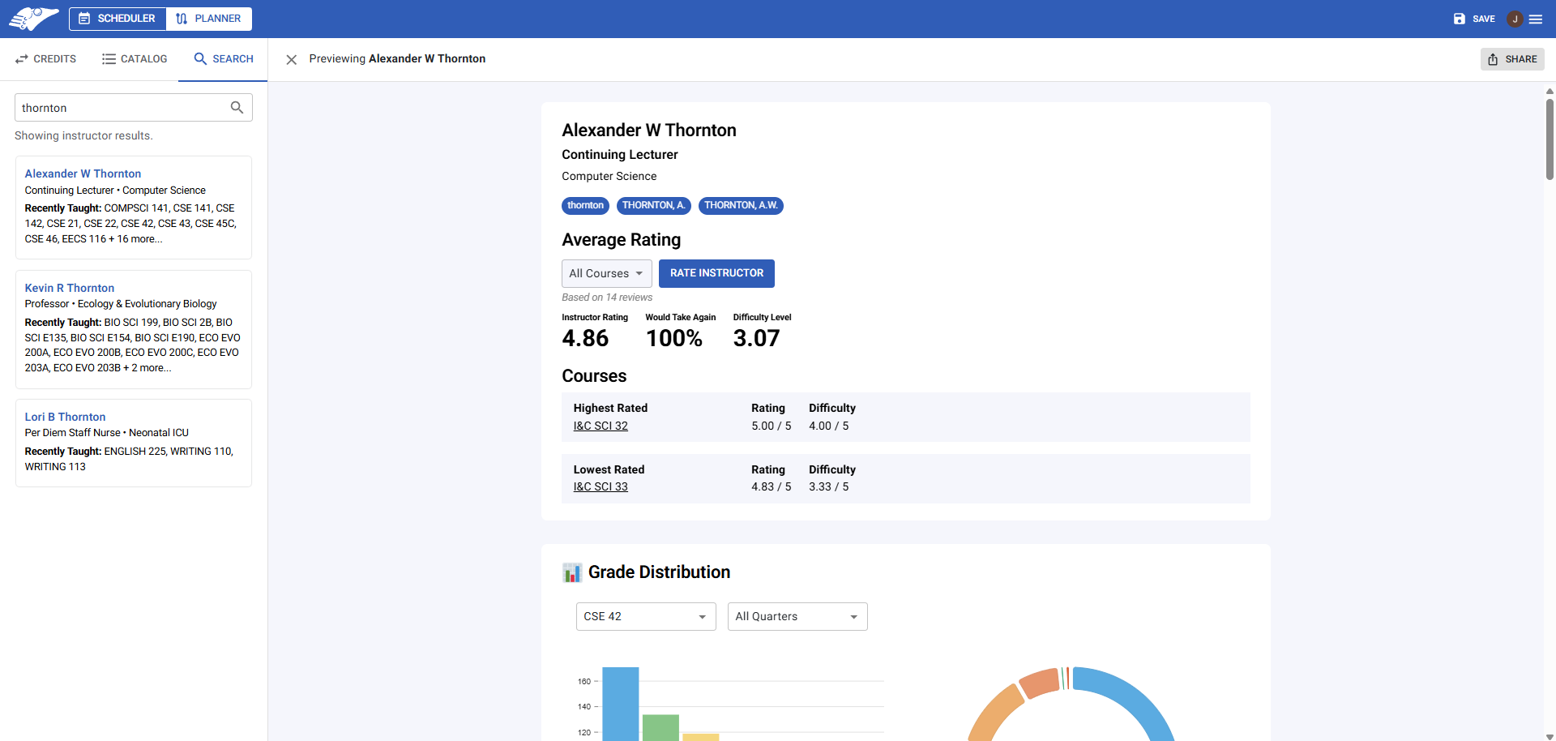1556x741 pixels.
Task: Click the user avatar icon
Action: (x=1514, y=19)
